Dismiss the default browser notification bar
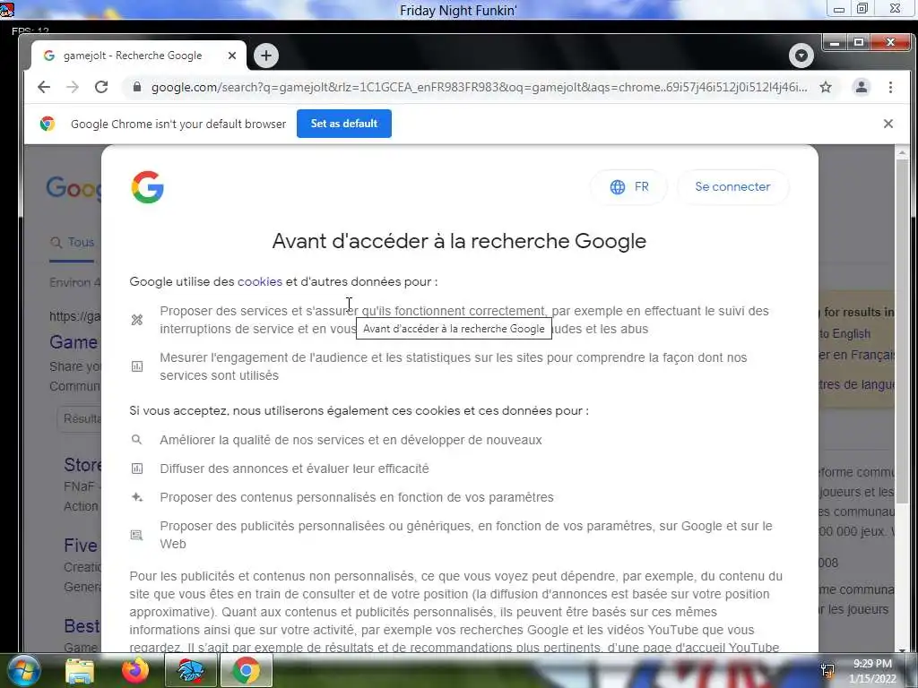918x688 pixels. coord(888,124)
